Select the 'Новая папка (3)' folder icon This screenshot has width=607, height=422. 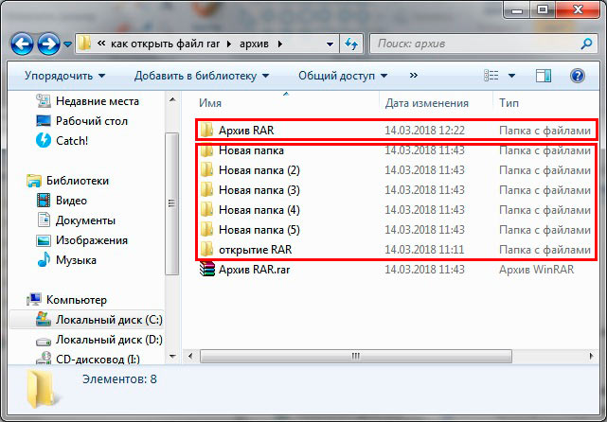206,189
